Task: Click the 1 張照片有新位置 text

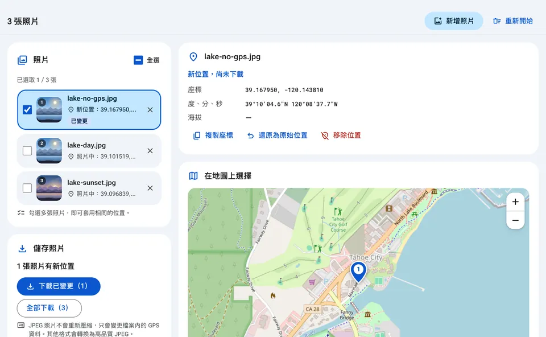Action: click(x=45, y=266)
